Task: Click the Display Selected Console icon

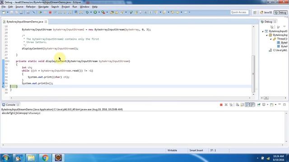Action: click(x=264, y=105)
